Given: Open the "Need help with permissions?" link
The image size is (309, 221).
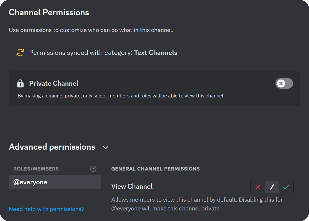Looking at the screenshot, I should (x=46, y=209).
